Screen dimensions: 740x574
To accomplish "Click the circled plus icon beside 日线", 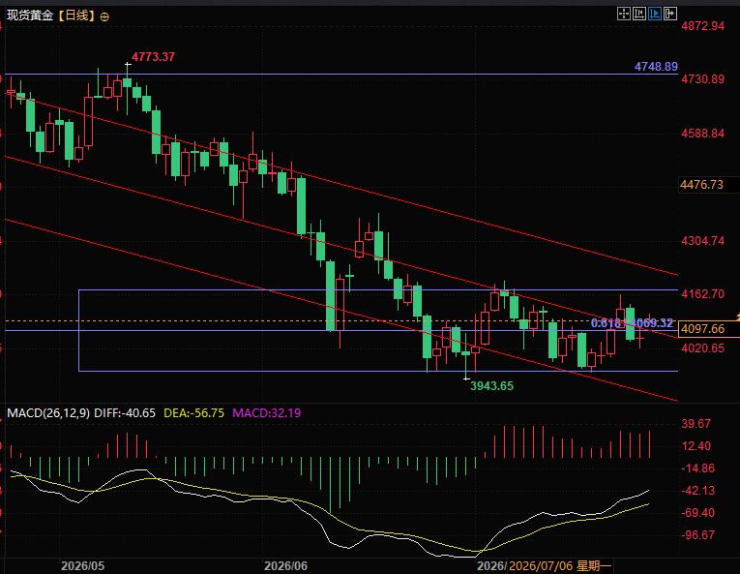I will click(x=104, y=17).
